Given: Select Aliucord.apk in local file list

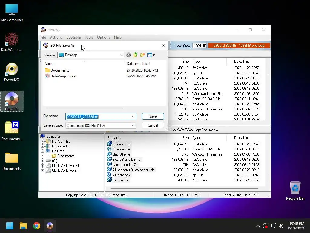Looking at the screenshot, I should pos(119,175).
